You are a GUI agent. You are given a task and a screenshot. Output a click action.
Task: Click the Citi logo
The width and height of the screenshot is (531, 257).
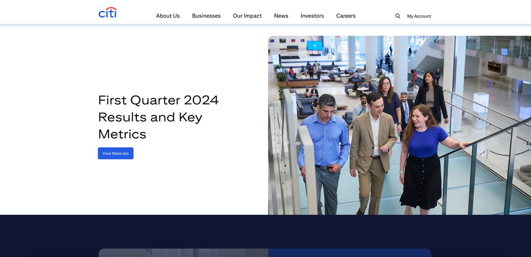(x=108, y=13)
